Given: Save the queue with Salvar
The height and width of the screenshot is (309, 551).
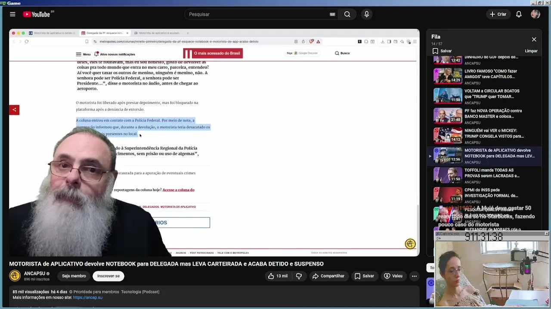Looking at the screenshot, I should coord(442,51).
